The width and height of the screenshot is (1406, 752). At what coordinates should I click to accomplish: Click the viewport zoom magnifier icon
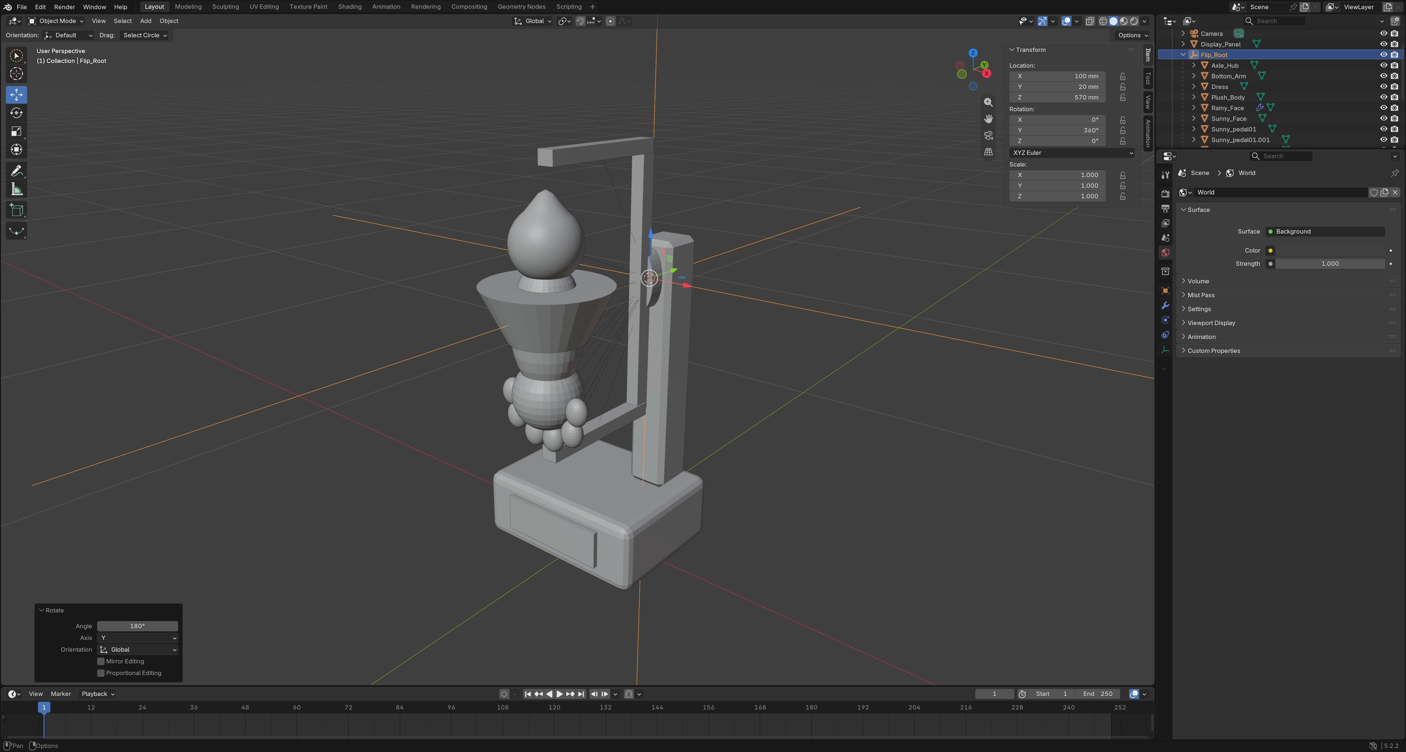click(988, 102)
